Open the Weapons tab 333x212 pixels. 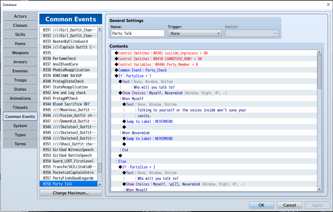[20, 53]
